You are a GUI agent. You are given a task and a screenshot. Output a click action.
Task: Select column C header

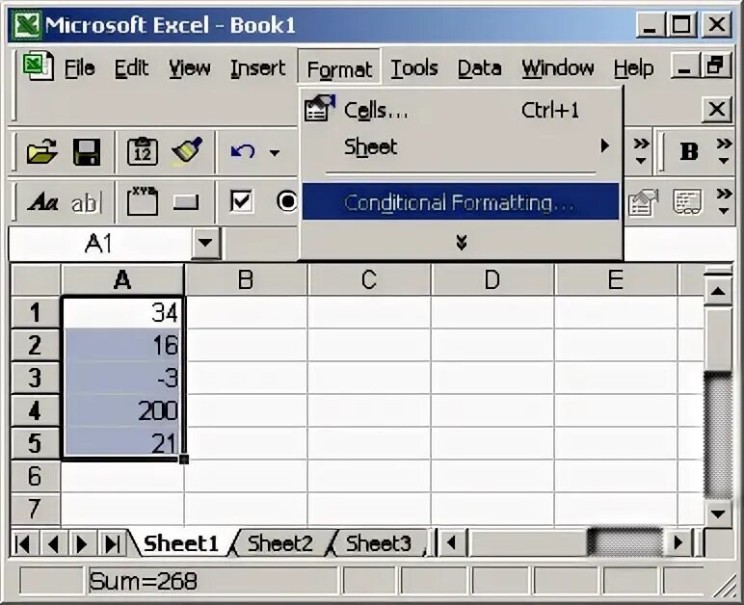pyautogui.click(x=369, y=279)
